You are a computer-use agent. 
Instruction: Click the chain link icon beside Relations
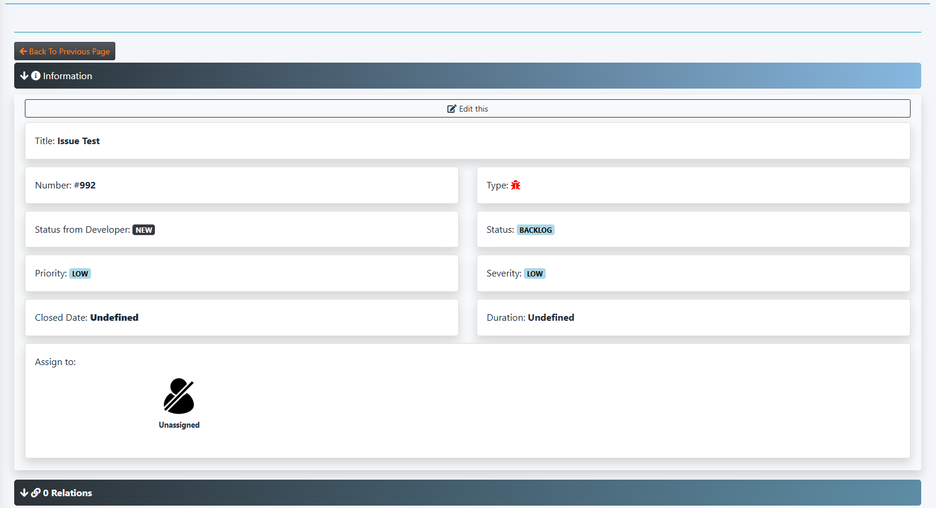tap(35, 493)
